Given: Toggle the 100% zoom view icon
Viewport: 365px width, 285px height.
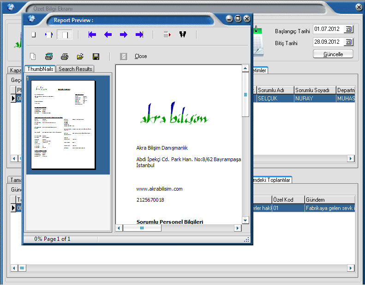Looking at the screenshot, I should pyautogui.click(x=65, y=35).
